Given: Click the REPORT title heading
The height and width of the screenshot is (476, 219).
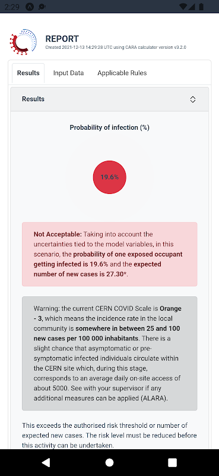Looking at the screenshot, I should (62, 39).
